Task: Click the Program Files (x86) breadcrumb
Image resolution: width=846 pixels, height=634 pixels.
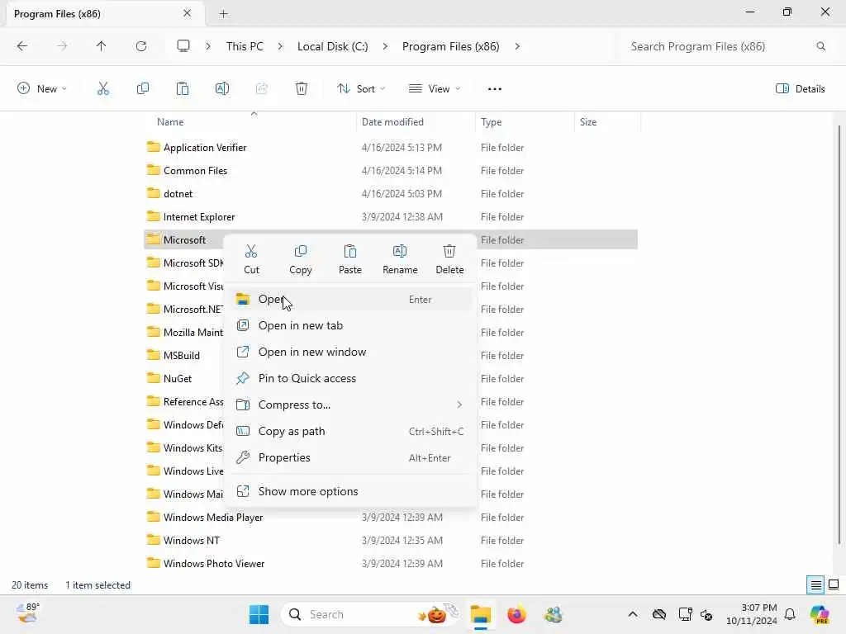Action: pos(450,46)
